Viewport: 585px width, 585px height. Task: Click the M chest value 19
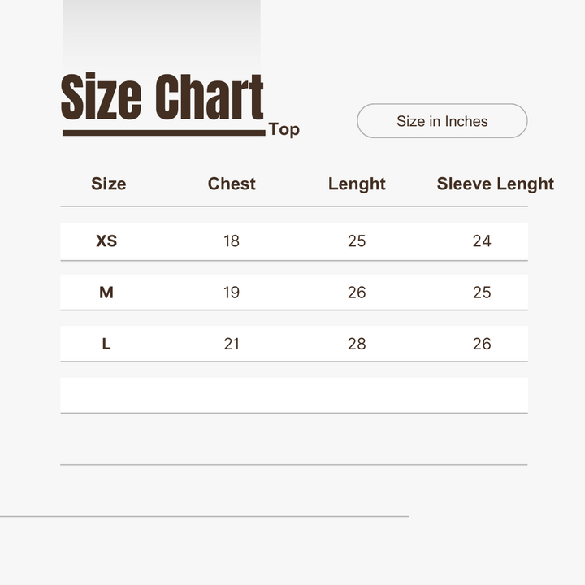pos(232,292)
